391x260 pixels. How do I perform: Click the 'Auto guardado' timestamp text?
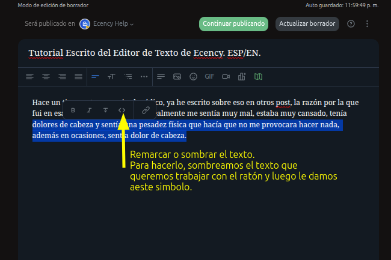tap(342, 5)
